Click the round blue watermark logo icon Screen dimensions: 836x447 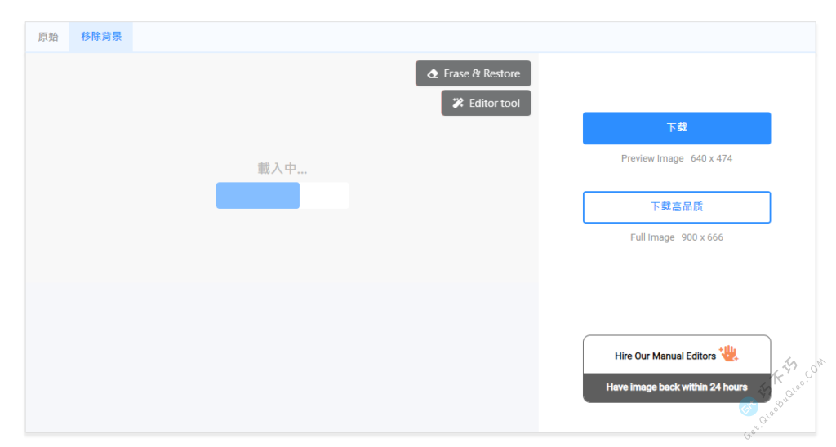tap(748, 407)
